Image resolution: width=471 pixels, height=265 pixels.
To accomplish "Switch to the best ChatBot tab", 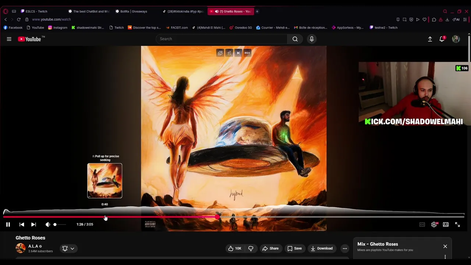I will (88, 11).
